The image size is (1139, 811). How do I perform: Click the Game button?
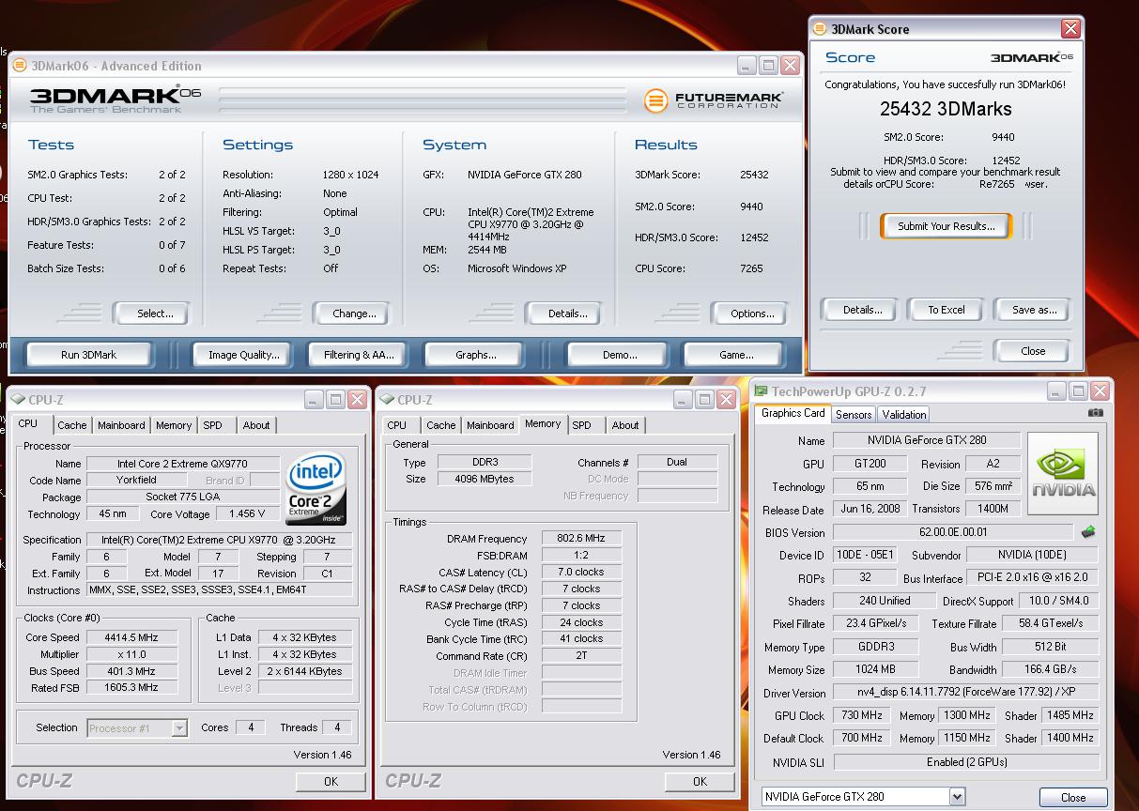tap(736, 355)
